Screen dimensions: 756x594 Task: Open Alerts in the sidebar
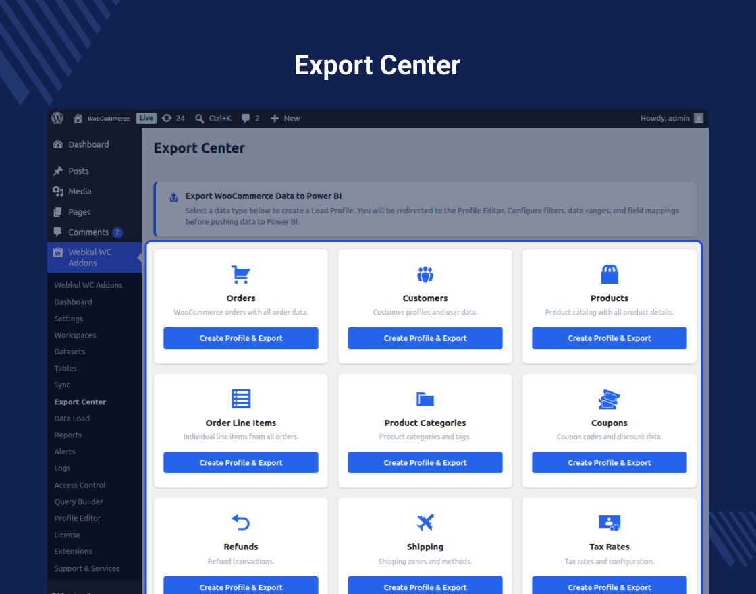point(65,452)
